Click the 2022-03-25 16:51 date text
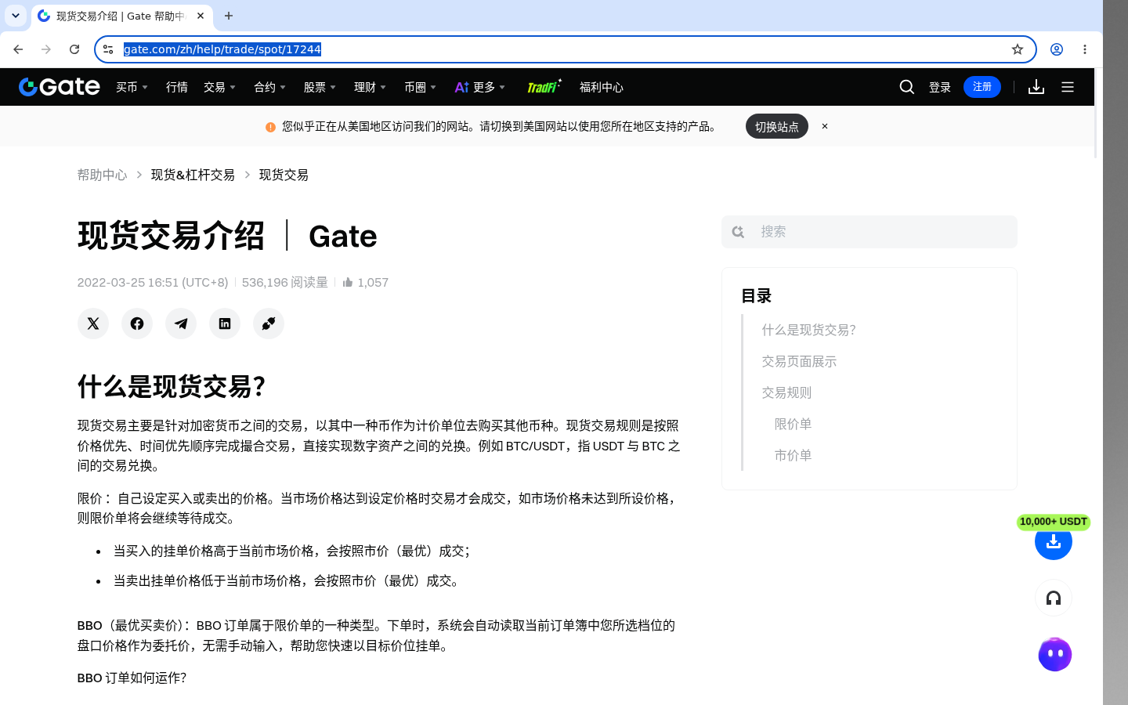 point(153,282)
